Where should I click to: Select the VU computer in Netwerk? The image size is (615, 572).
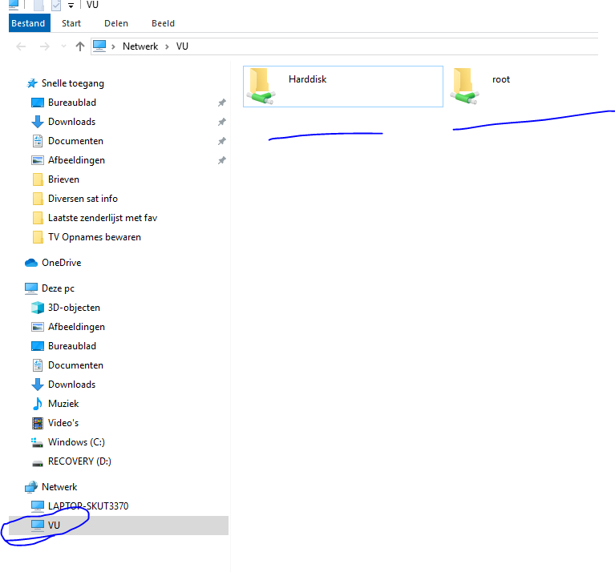pyautogui.click(x=54, y=526)
